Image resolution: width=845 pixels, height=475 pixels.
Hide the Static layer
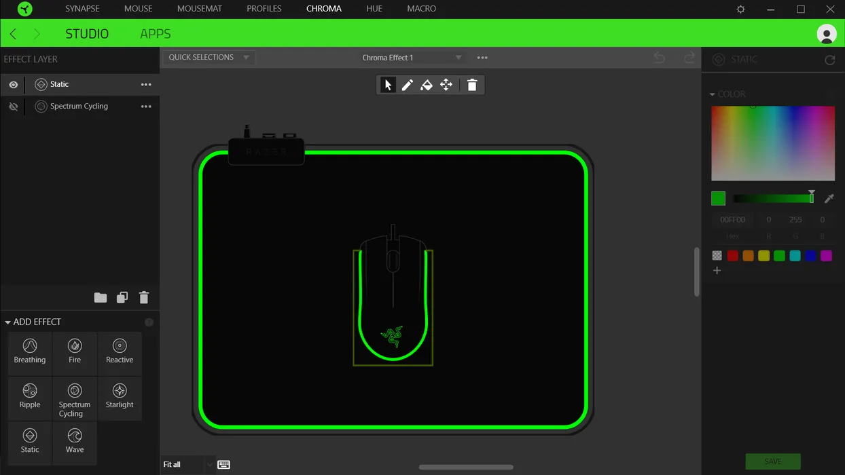pos(13,85)
